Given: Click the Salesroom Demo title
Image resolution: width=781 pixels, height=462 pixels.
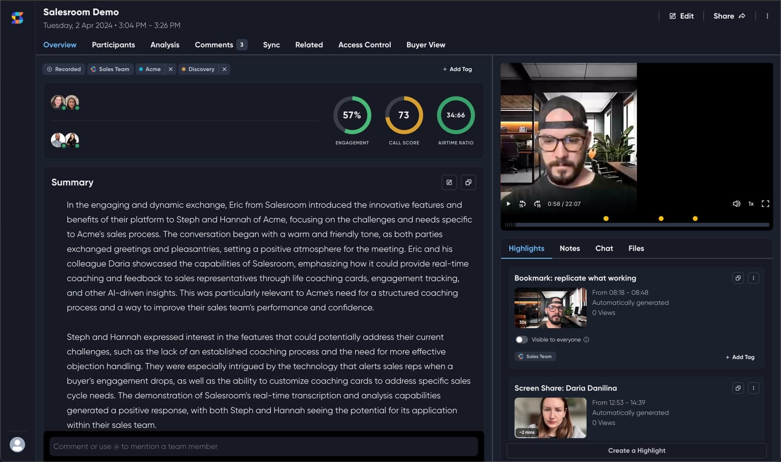Looking at the screenshot, I should [x=81, y=12].
